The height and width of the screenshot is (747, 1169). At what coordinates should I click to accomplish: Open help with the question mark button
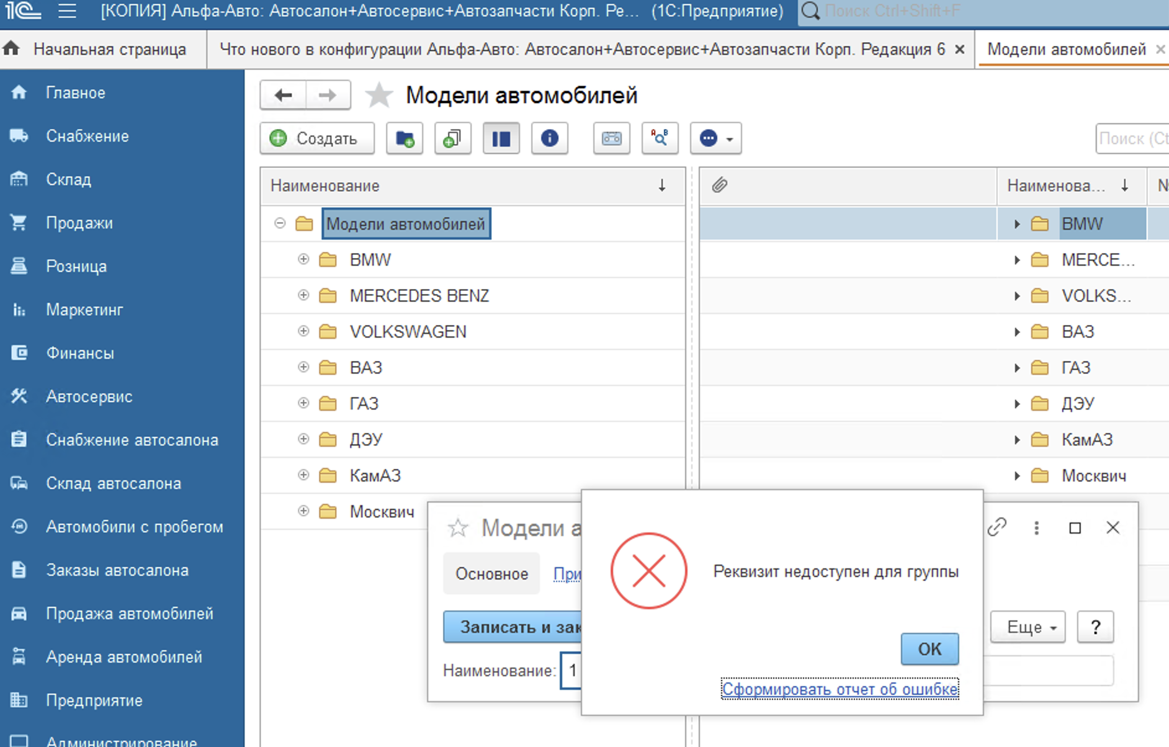pos(1095,627)
